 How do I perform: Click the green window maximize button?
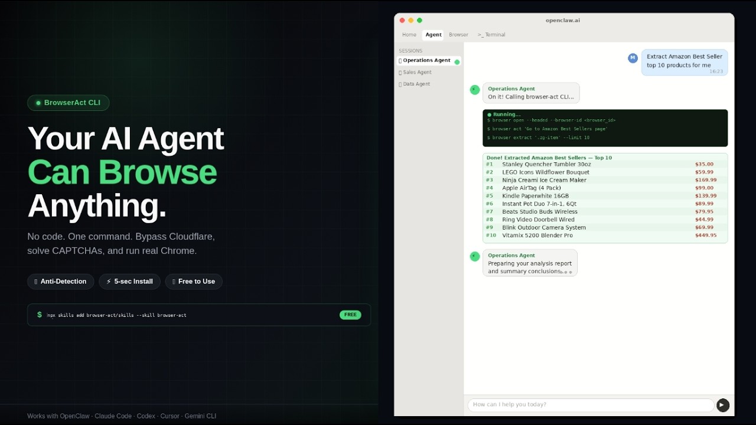(x=419, y=20)
